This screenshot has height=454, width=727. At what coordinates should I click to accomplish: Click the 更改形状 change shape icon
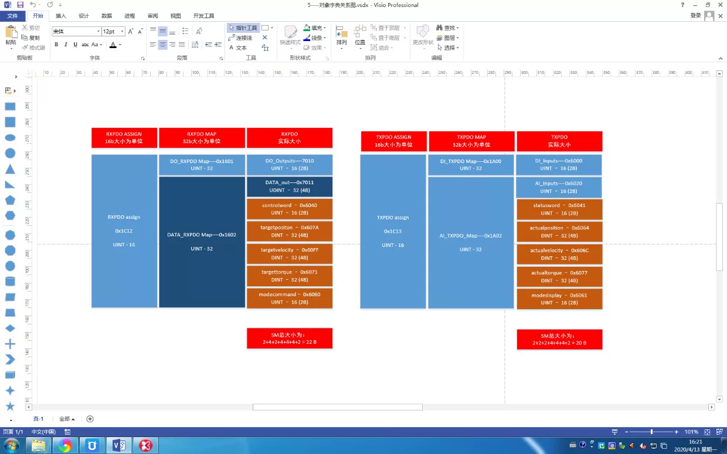click(x=422, y=35)
